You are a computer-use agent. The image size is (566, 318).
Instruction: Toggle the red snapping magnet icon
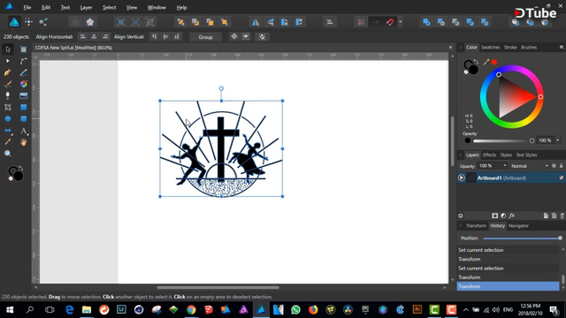390,22
